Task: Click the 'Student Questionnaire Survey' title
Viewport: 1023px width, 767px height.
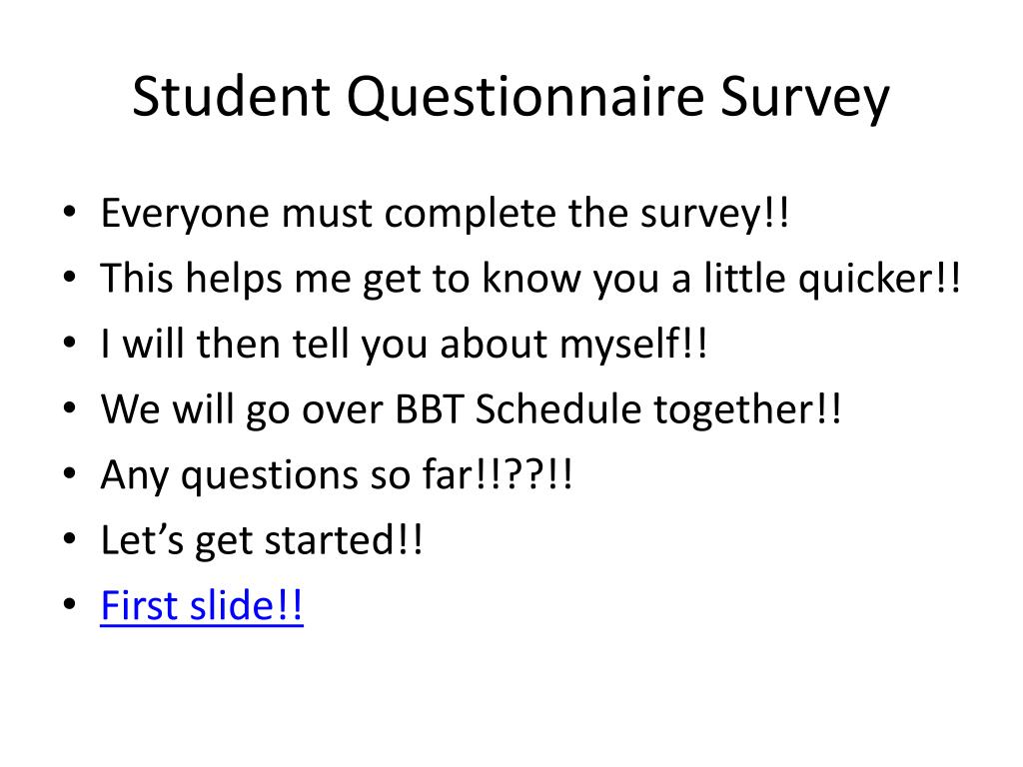Action: tap(511, 98)
